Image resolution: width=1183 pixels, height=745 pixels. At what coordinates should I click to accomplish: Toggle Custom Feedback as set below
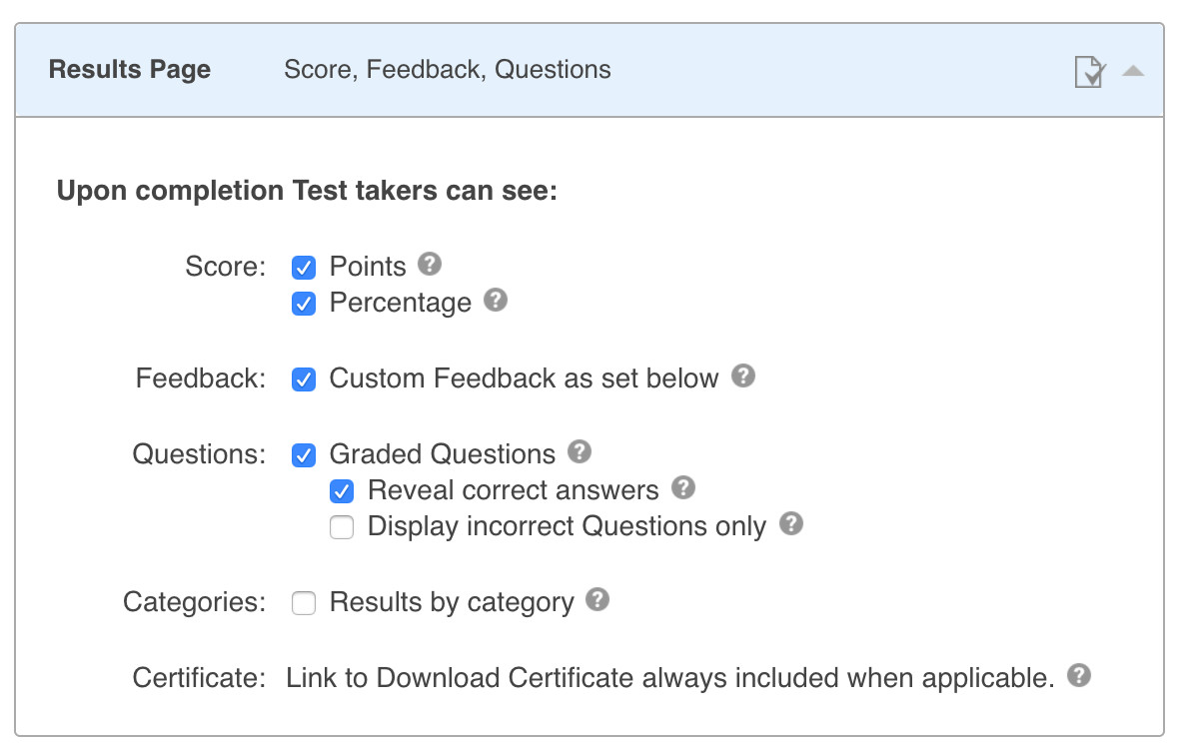point(304,379)
